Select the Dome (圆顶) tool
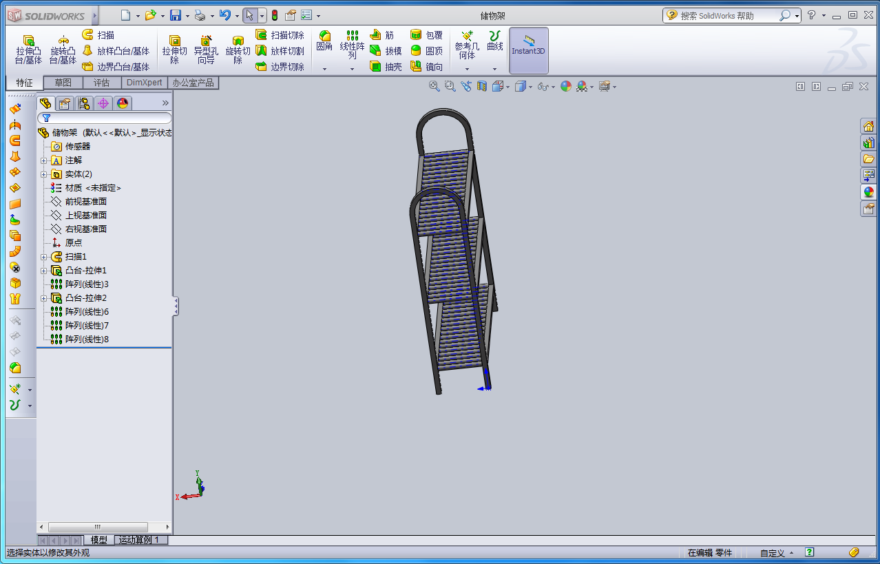880x564 pixels. (x=426, y=51)
